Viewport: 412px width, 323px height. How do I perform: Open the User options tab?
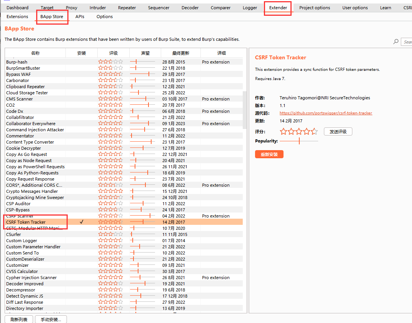(355, 8)
